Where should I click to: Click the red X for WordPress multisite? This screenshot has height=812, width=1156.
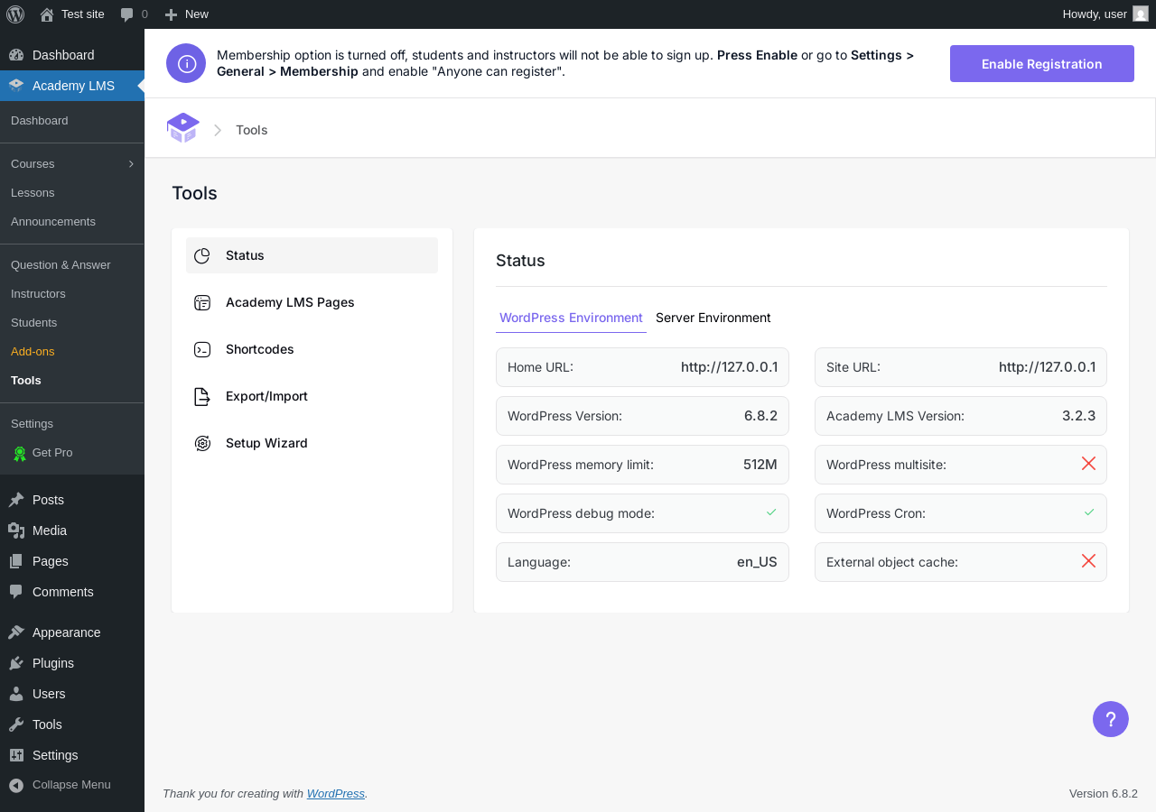(1088, 464)
